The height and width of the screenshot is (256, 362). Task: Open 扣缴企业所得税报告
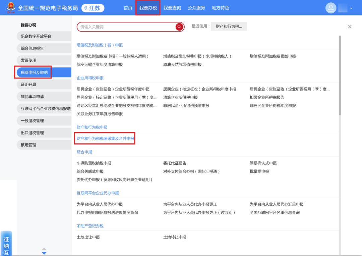(x=267, y=97)
